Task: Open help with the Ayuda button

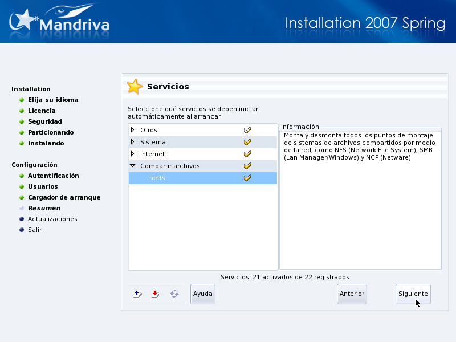Action: (x=202, y=294)
